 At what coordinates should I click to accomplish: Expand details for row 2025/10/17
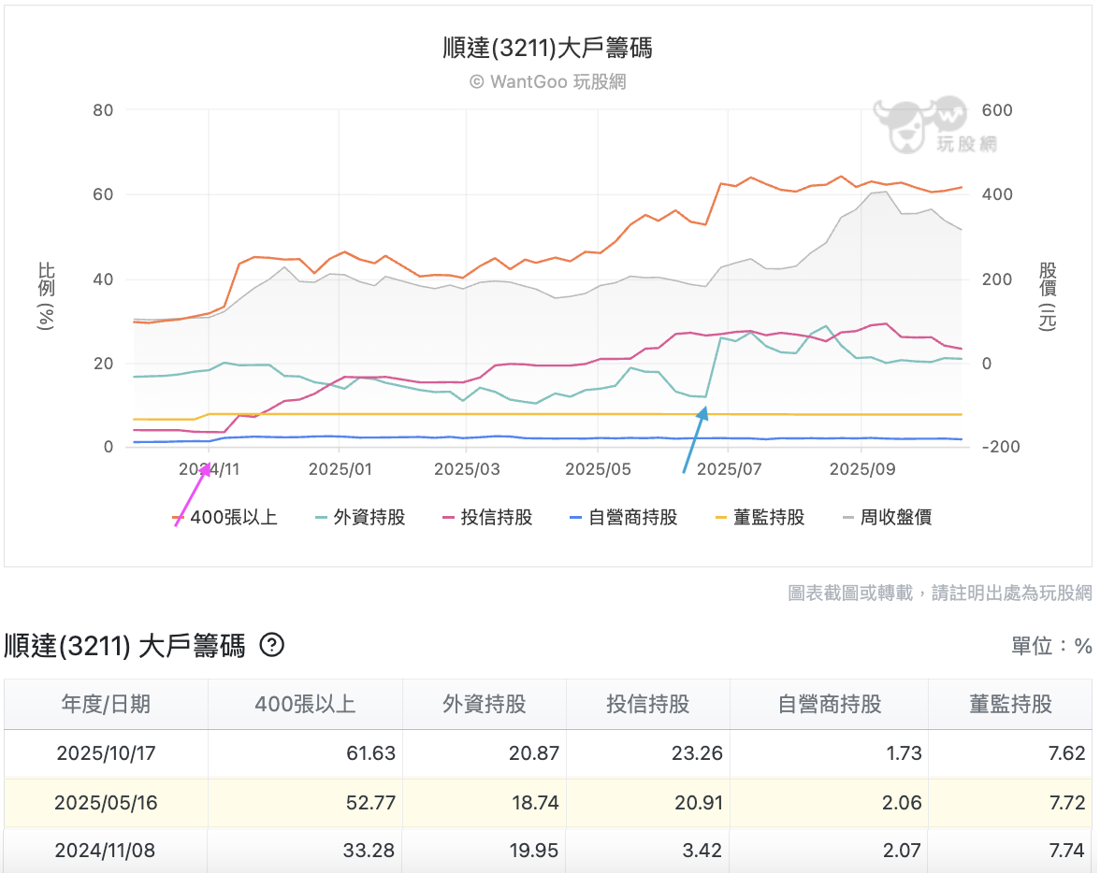tap(106, 751)
